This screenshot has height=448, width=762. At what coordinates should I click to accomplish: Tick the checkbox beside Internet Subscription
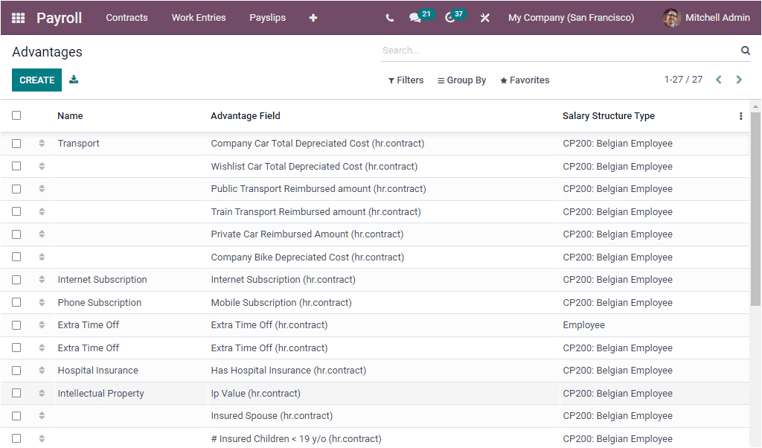pyautogui.click(x=16, y=279)
